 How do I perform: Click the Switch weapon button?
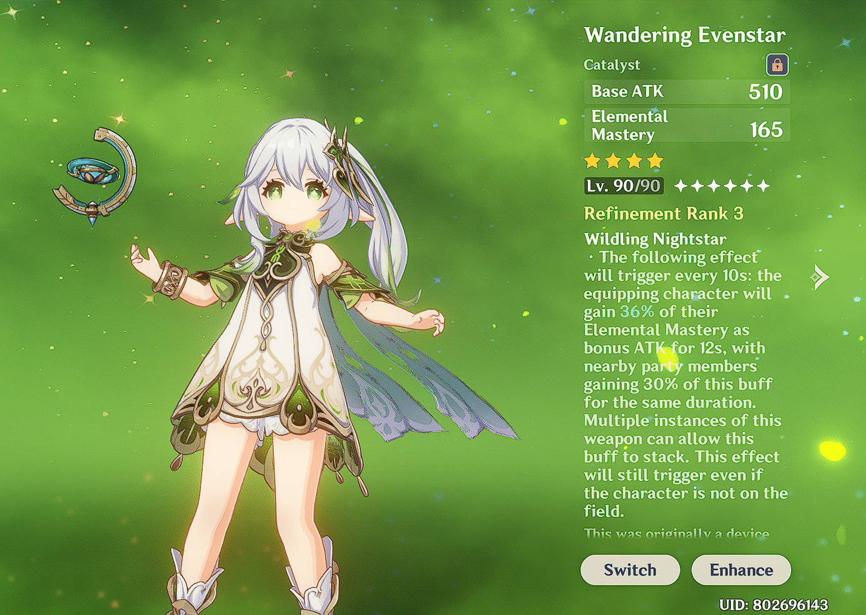pyautogui.click(x=630, y=570)
